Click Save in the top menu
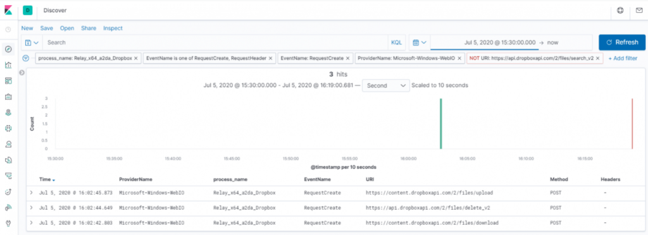 [47, 28]
